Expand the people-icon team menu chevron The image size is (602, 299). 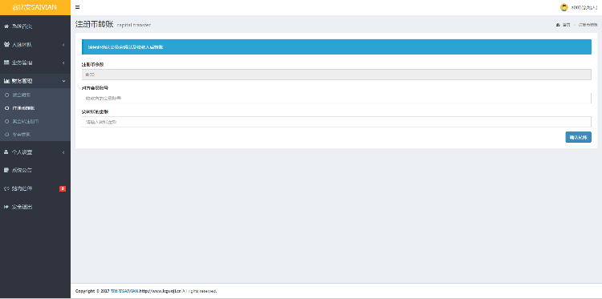click(63, 45)
